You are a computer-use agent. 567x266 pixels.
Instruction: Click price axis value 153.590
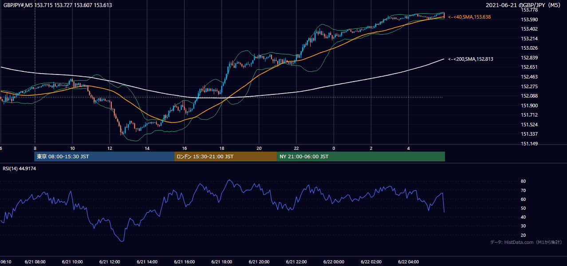point(529,20)
